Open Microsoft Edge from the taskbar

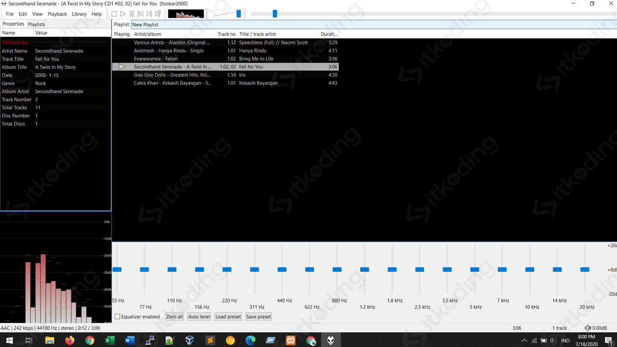point(250,341)
